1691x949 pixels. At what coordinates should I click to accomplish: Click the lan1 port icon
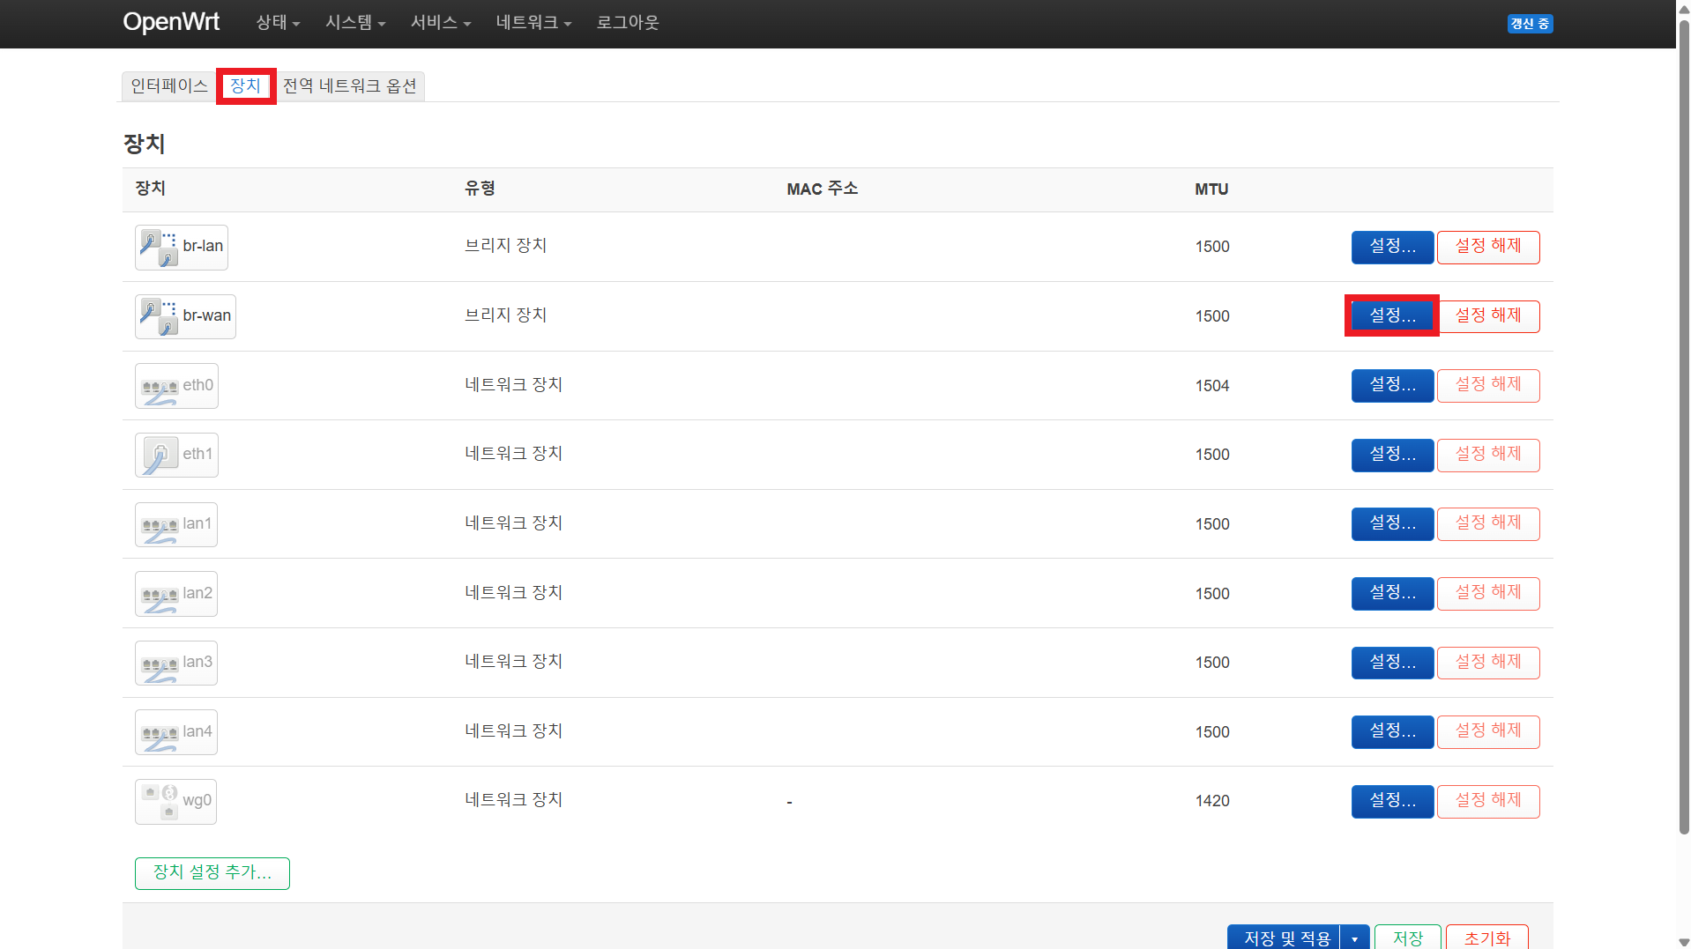coord(160,525)
